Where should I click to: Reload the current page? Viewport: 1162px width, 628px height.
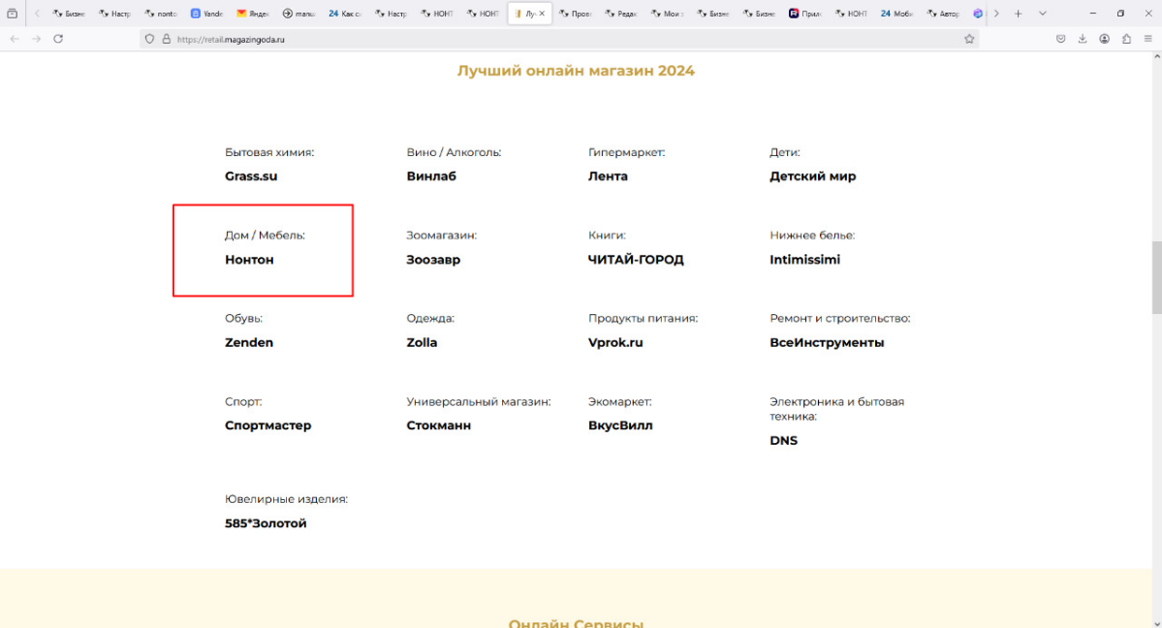coord(58,39)
